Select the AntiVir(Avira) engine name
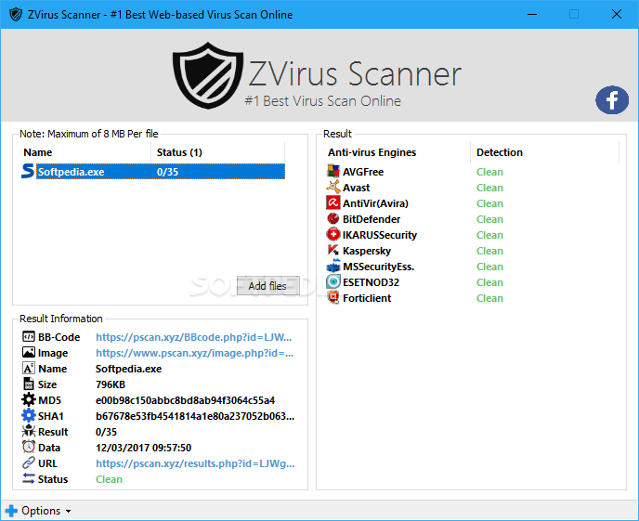The height and width of the screenshot is (521, 639). [375, 203]
